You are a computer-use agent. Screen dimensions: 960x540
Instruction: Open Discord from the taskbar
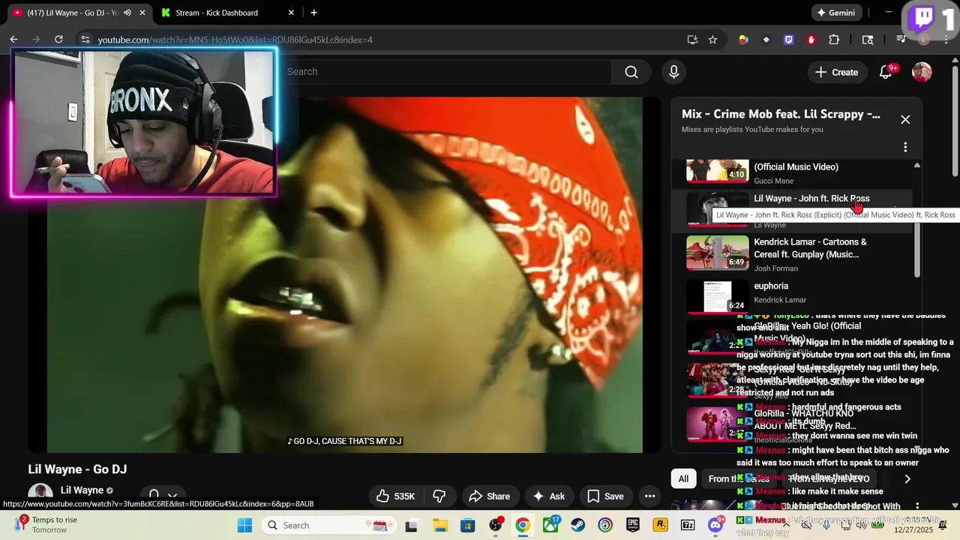[716, 525]
